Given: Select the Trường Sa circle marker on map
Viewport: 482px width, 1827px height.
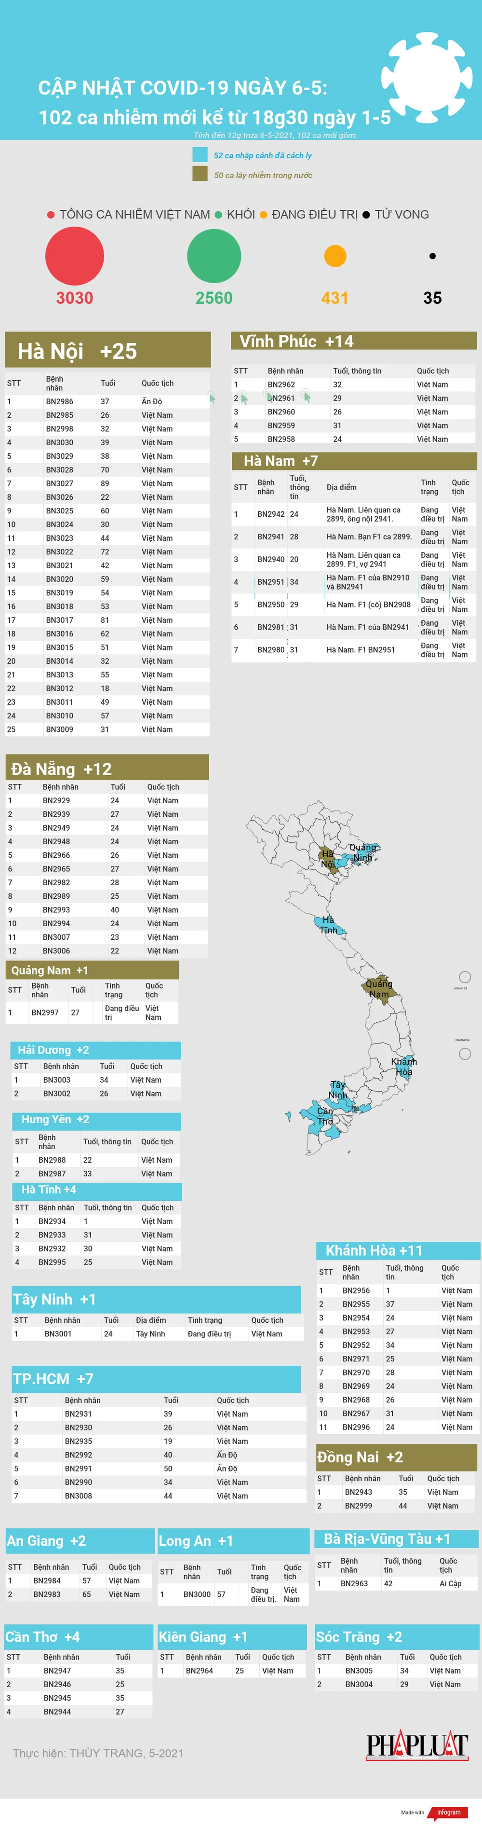Looking at the screenshot, I should coord(465,1054).
